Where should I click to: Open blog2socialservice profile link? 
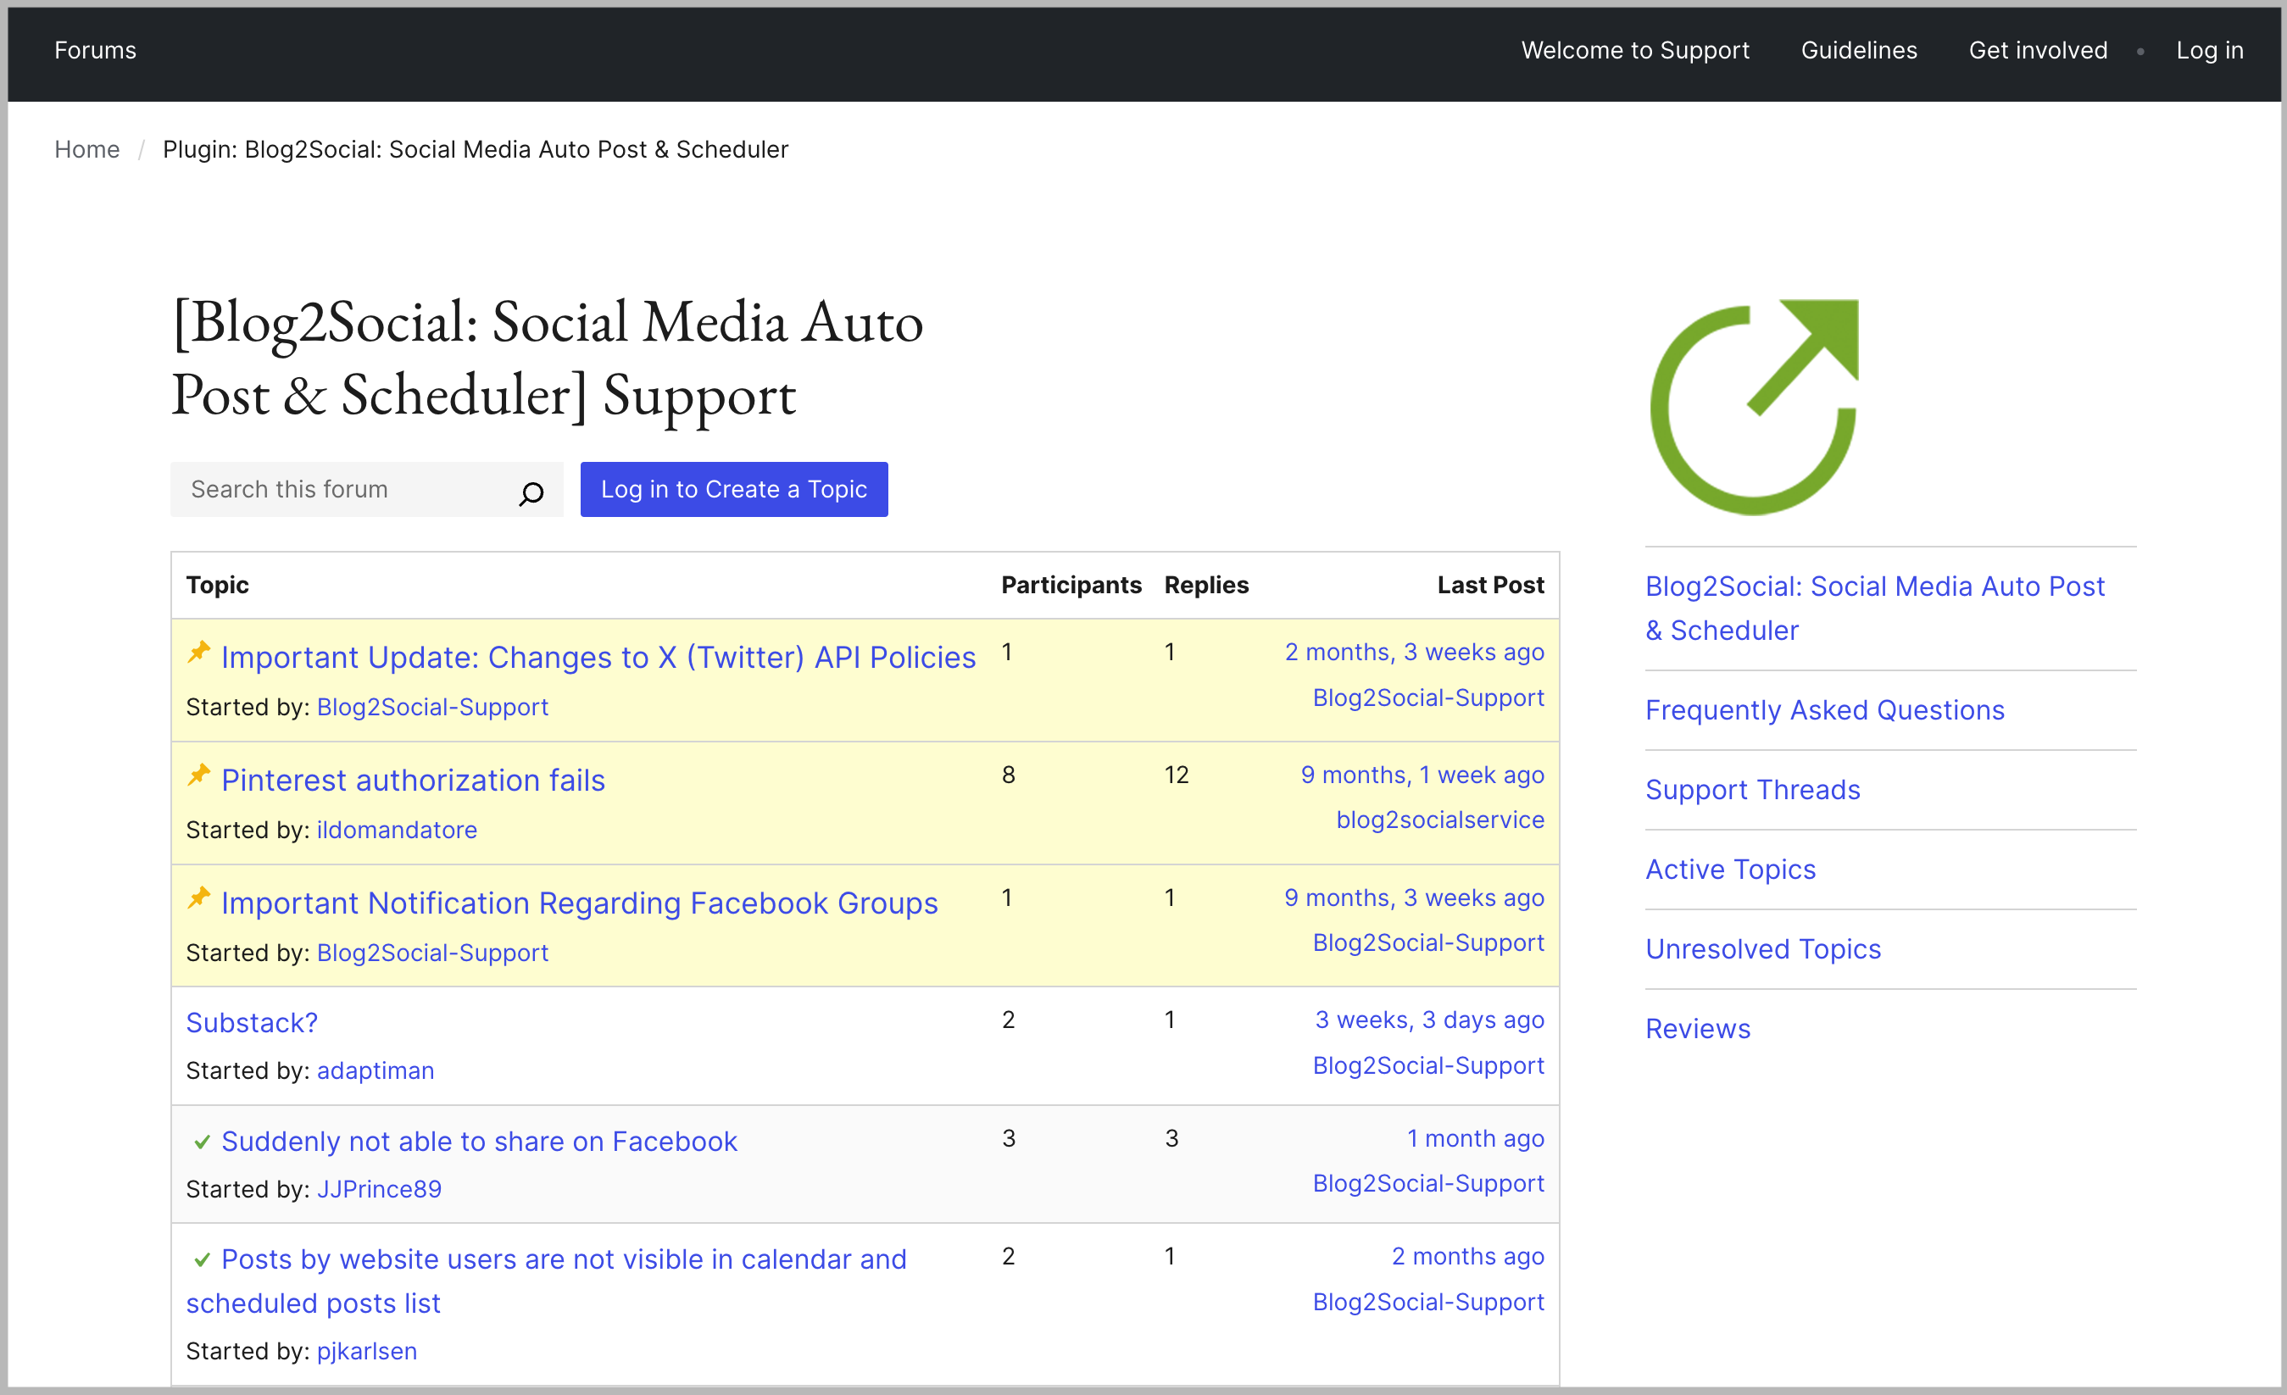(1439, 820)
